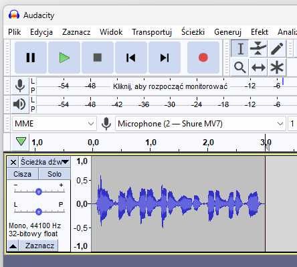297x267 pixels.
Task: Open the Ścieżki menu
Action: click(193, 32)
